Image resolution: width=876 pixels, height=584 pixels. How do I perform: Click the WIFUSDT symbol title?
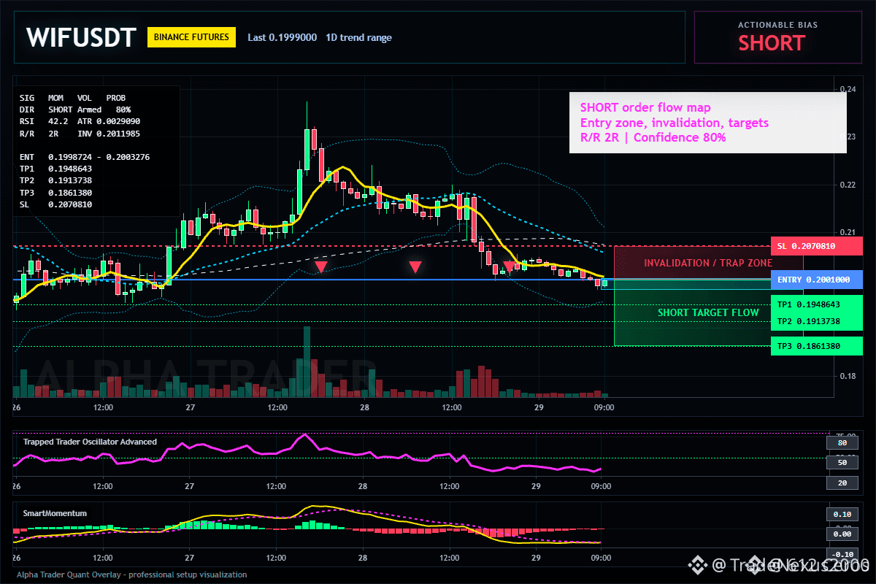[x=81, y=37]
